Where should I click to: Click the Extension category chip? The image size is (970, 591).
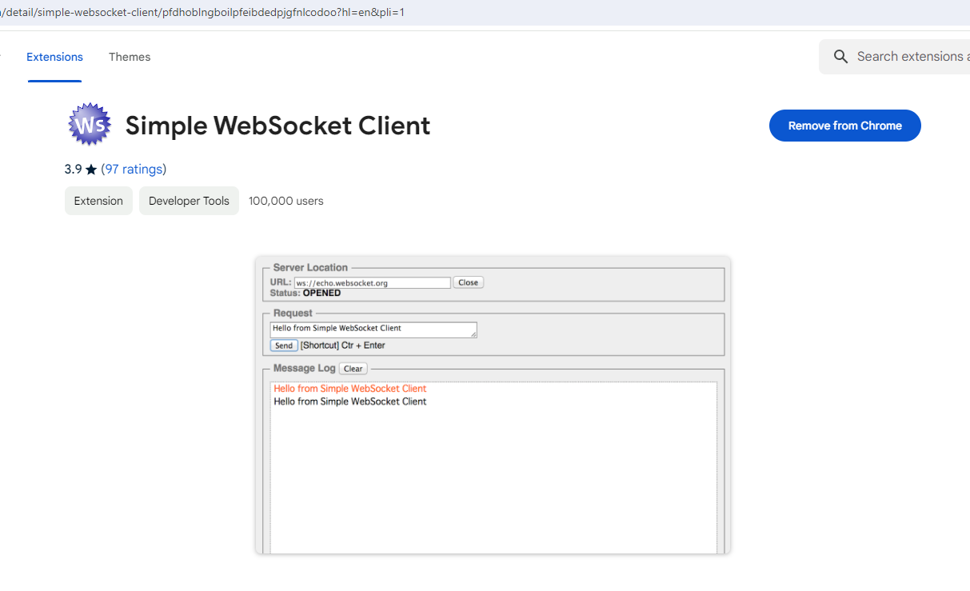coord(98,201)
